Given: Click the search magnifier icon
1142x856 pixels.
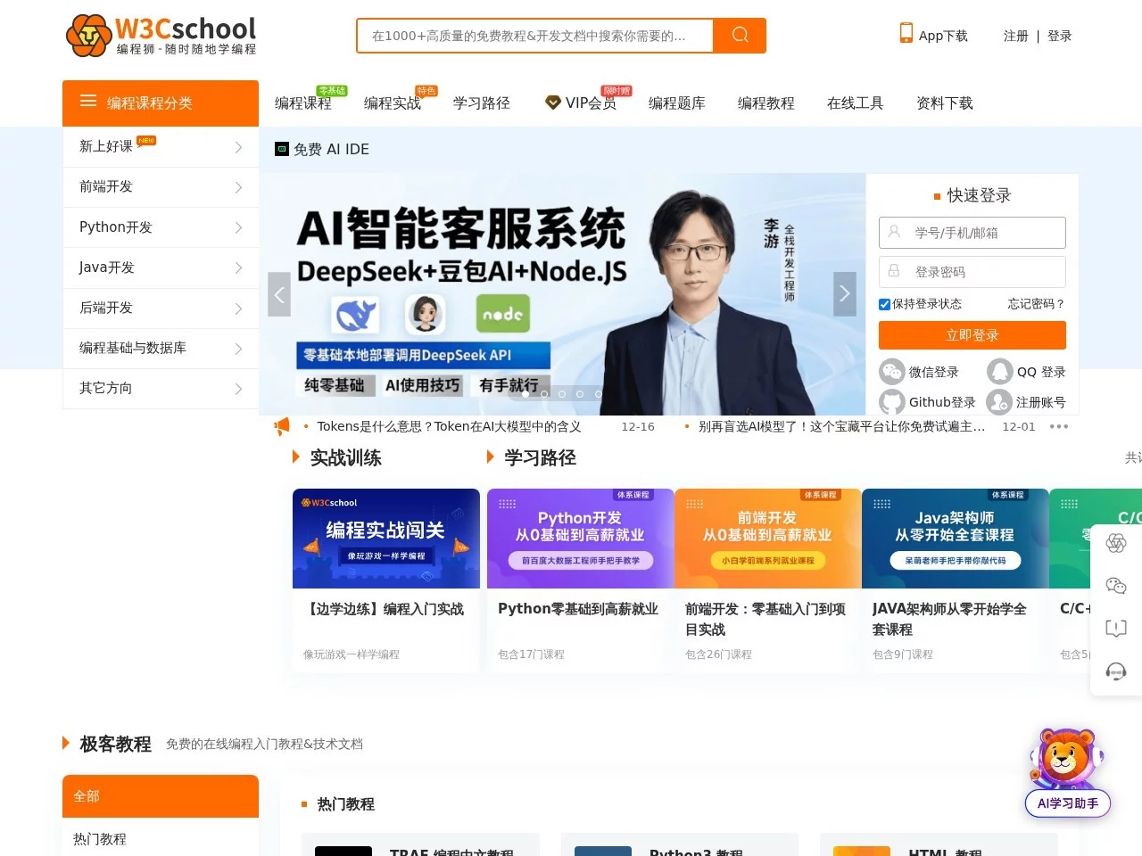Looking at the screenshot, I should click(x=739, y=35).
